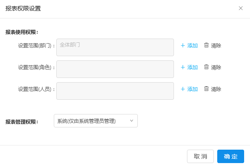This screenshot has height=166, width=250.
Task: Open the 报表管理权限 dropdown
Action: [x=96, y=121]
